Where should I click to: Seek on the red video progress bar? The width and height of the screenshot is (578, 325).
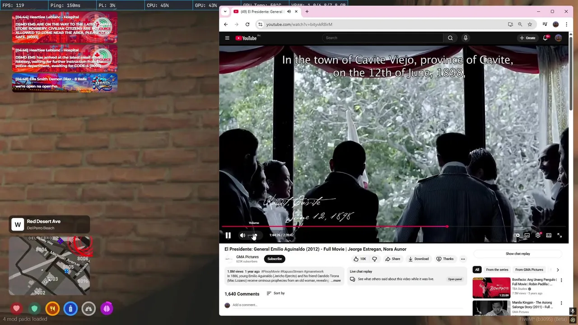coord(394,227)
